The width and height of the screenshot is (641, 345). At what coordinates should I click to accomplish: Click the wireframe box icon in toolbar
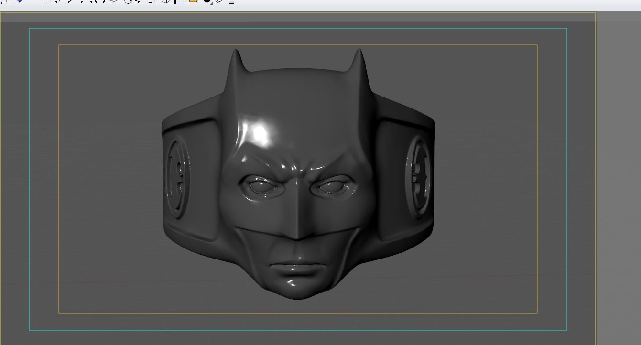[x=166, y=1]
